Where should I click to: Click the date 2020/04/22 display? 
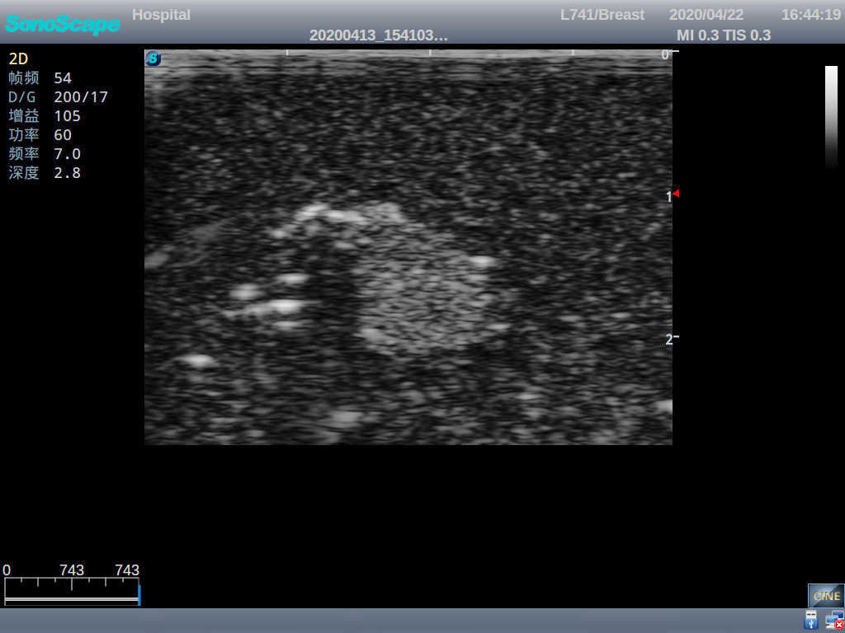pyautogui.click(x=706, y=14)
